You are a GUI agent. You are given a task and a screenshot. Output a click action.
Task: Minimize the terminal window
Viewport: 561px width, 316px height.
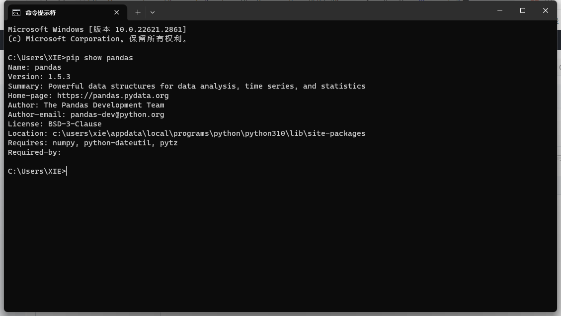(500, 10)
